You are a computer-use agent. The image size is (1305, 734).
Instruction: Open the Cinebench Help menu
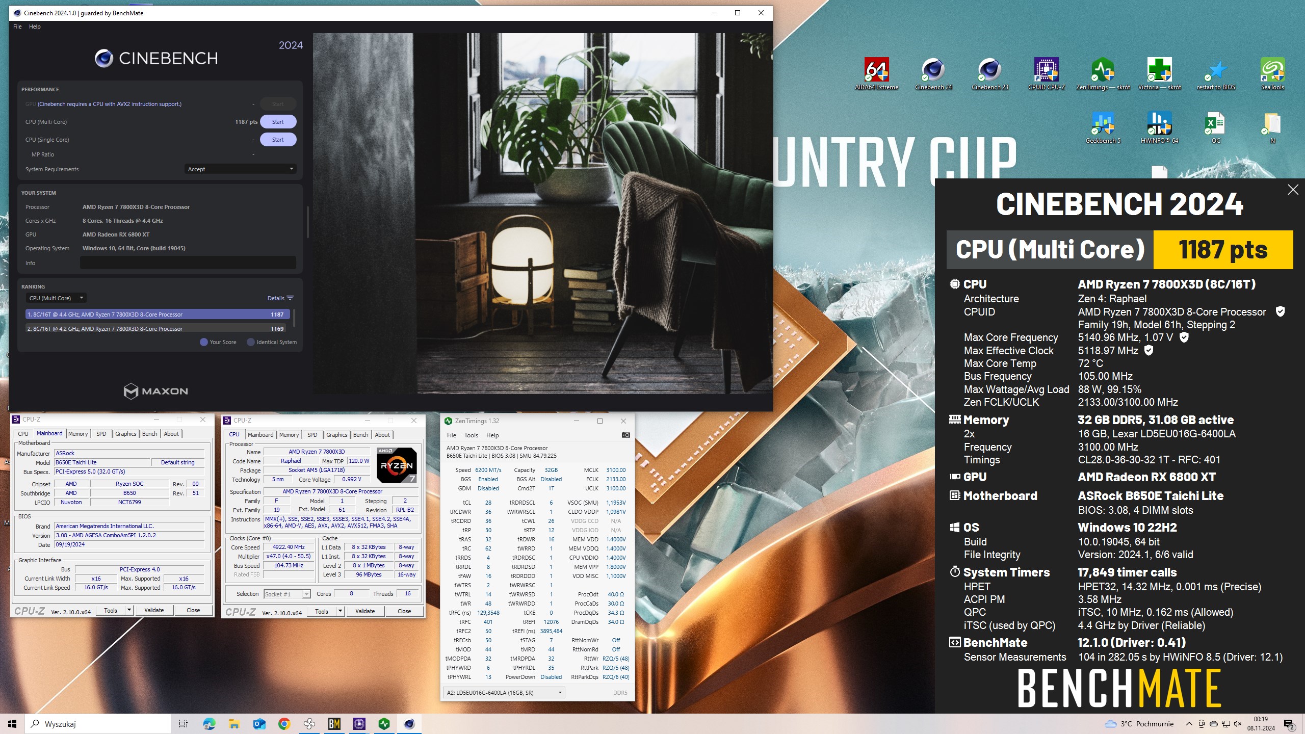coord(35,27)
